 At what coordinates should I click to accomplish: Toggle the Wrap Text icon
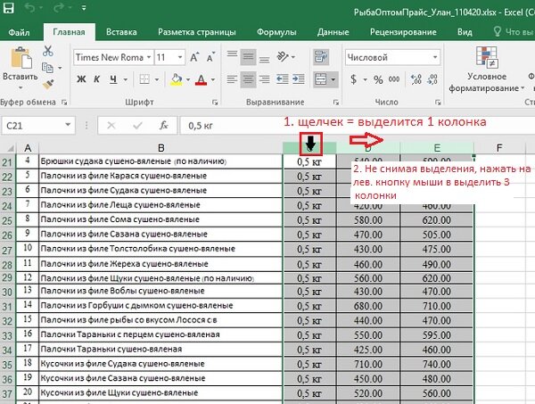[321, 57]
